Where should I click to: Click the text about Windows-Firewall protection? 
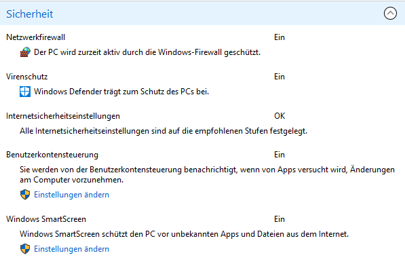tap(147, 52)
